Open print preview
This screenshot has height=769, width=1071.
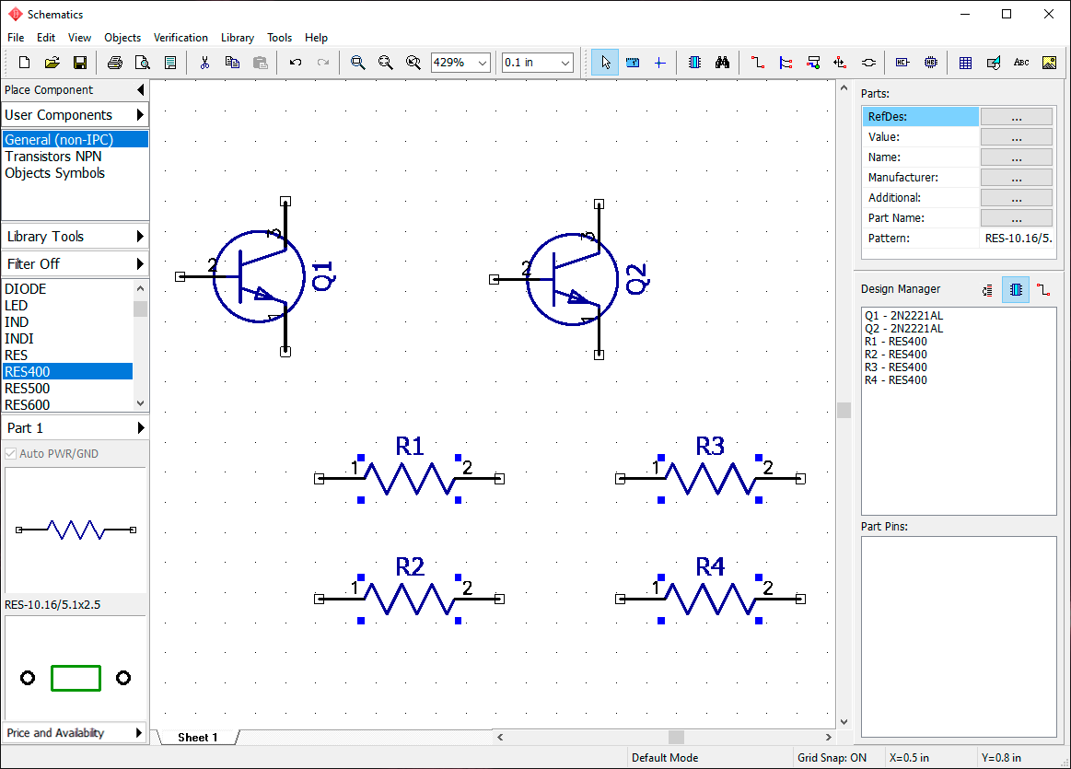tap(142, 63)
